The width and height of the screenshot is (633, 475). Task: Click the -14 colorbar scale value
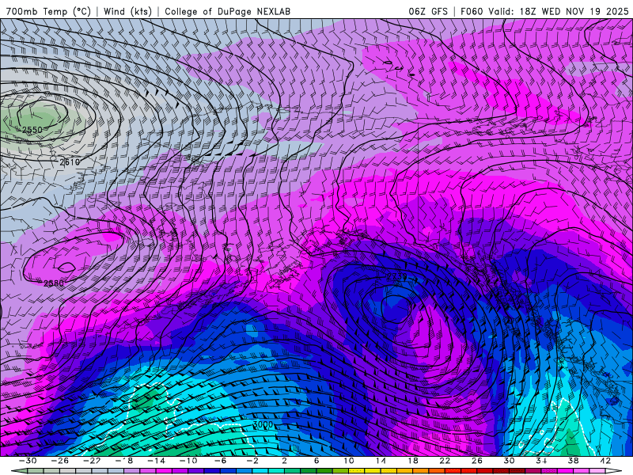(156, 461)
